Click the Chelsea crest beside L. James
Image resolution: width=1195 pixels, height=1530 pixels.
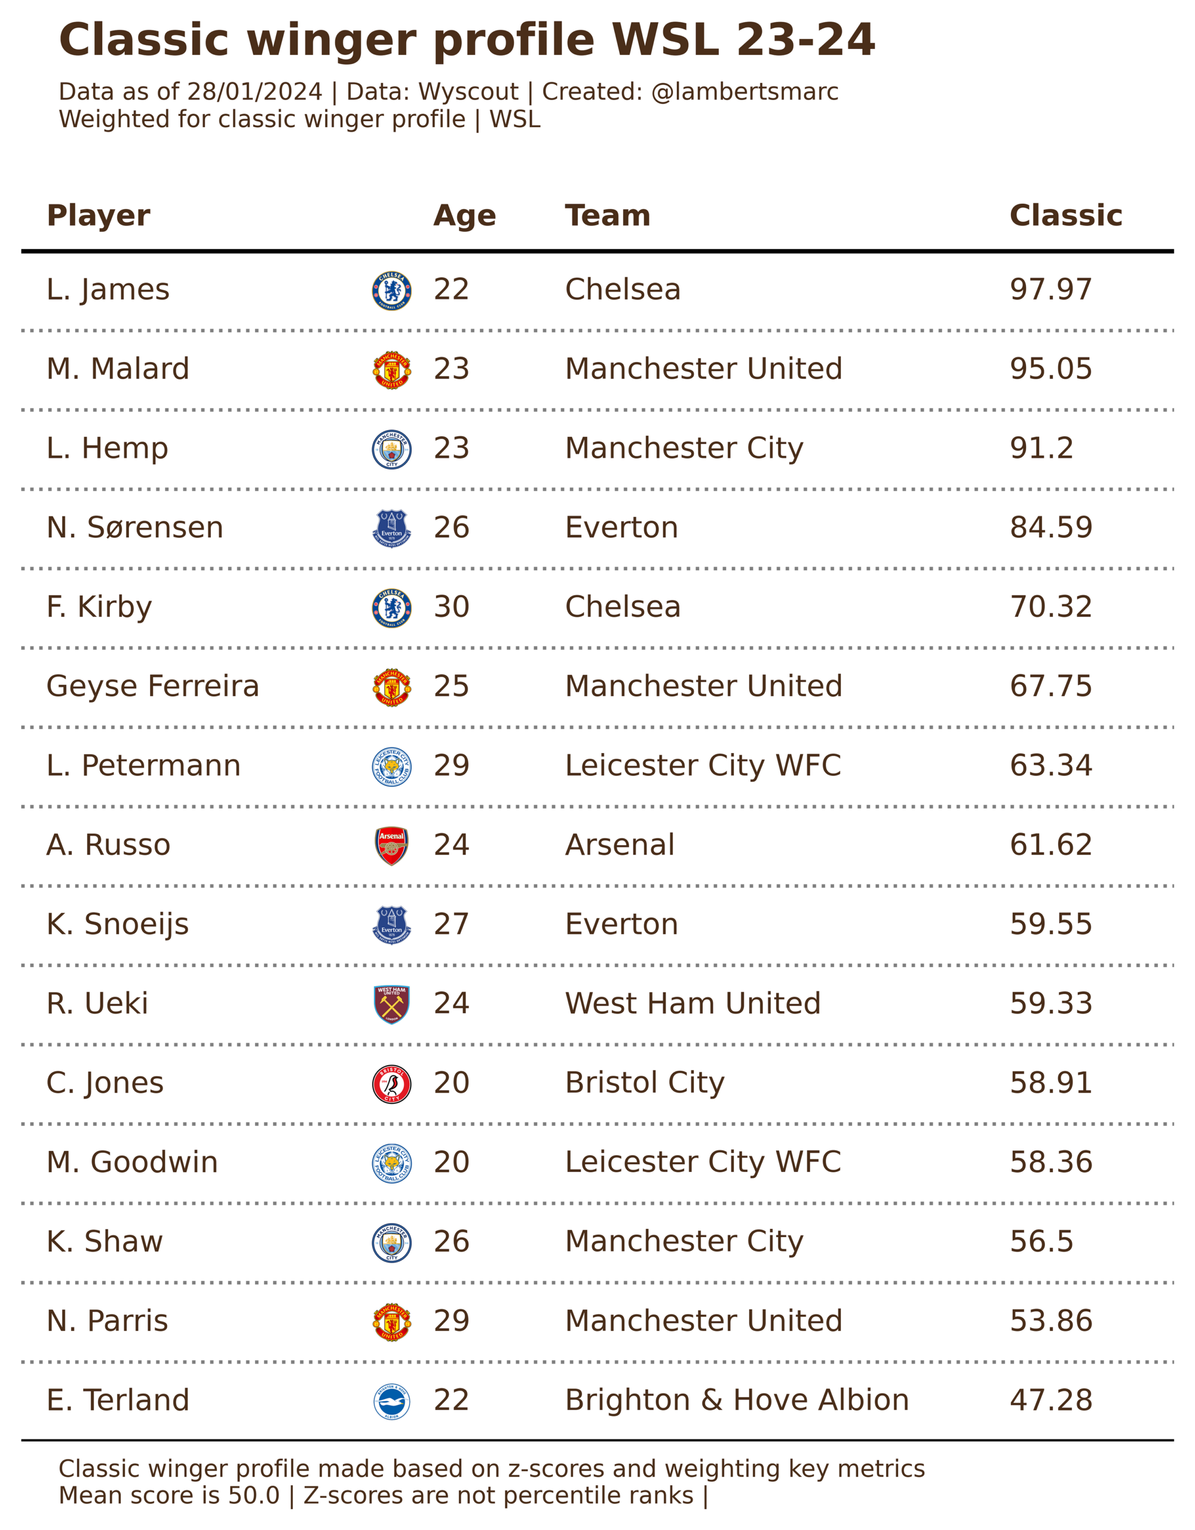[391, 290]
